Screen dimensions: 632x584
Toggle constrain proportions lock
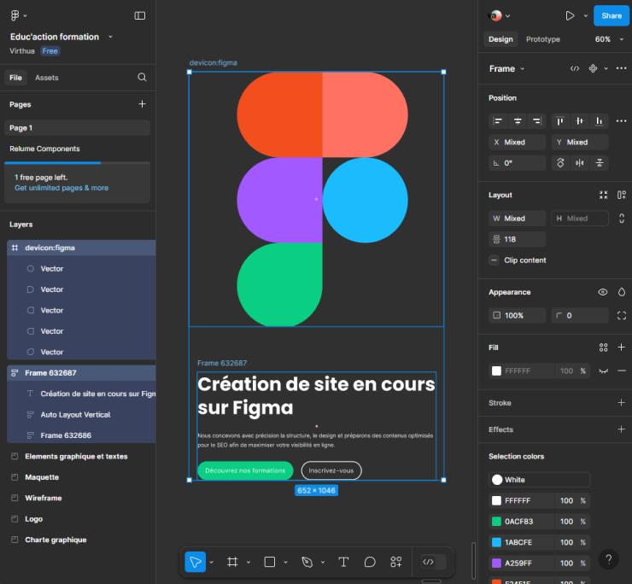(x=622, y=219)
